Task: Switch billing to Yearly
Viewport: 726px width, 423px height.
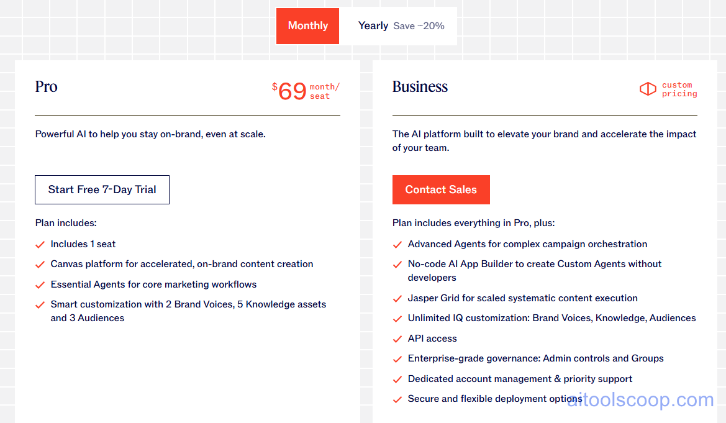Action: [x=373, y=25]
